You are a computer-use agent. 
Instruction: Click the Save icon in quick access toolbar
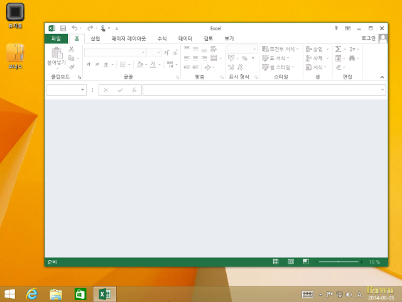point(63,28)
